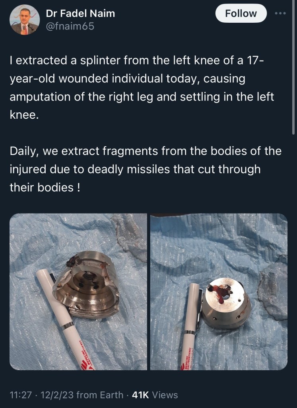Follow Dr Fadel Naim

(x=241, y=13)
